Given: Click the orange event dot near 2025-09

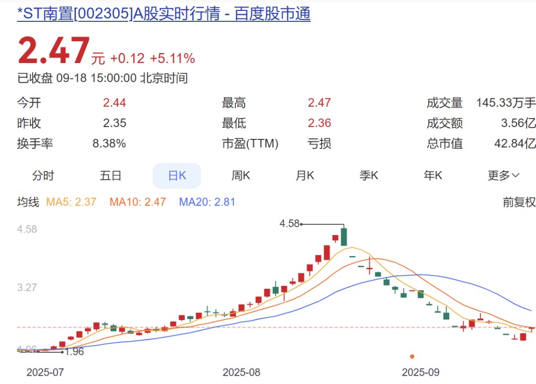Looking at the screenshot, I should (x=412, y=356).
